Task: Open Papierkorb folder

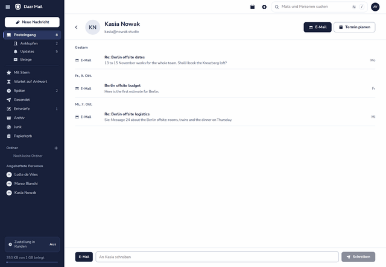Action: click(x=32, y=136)
